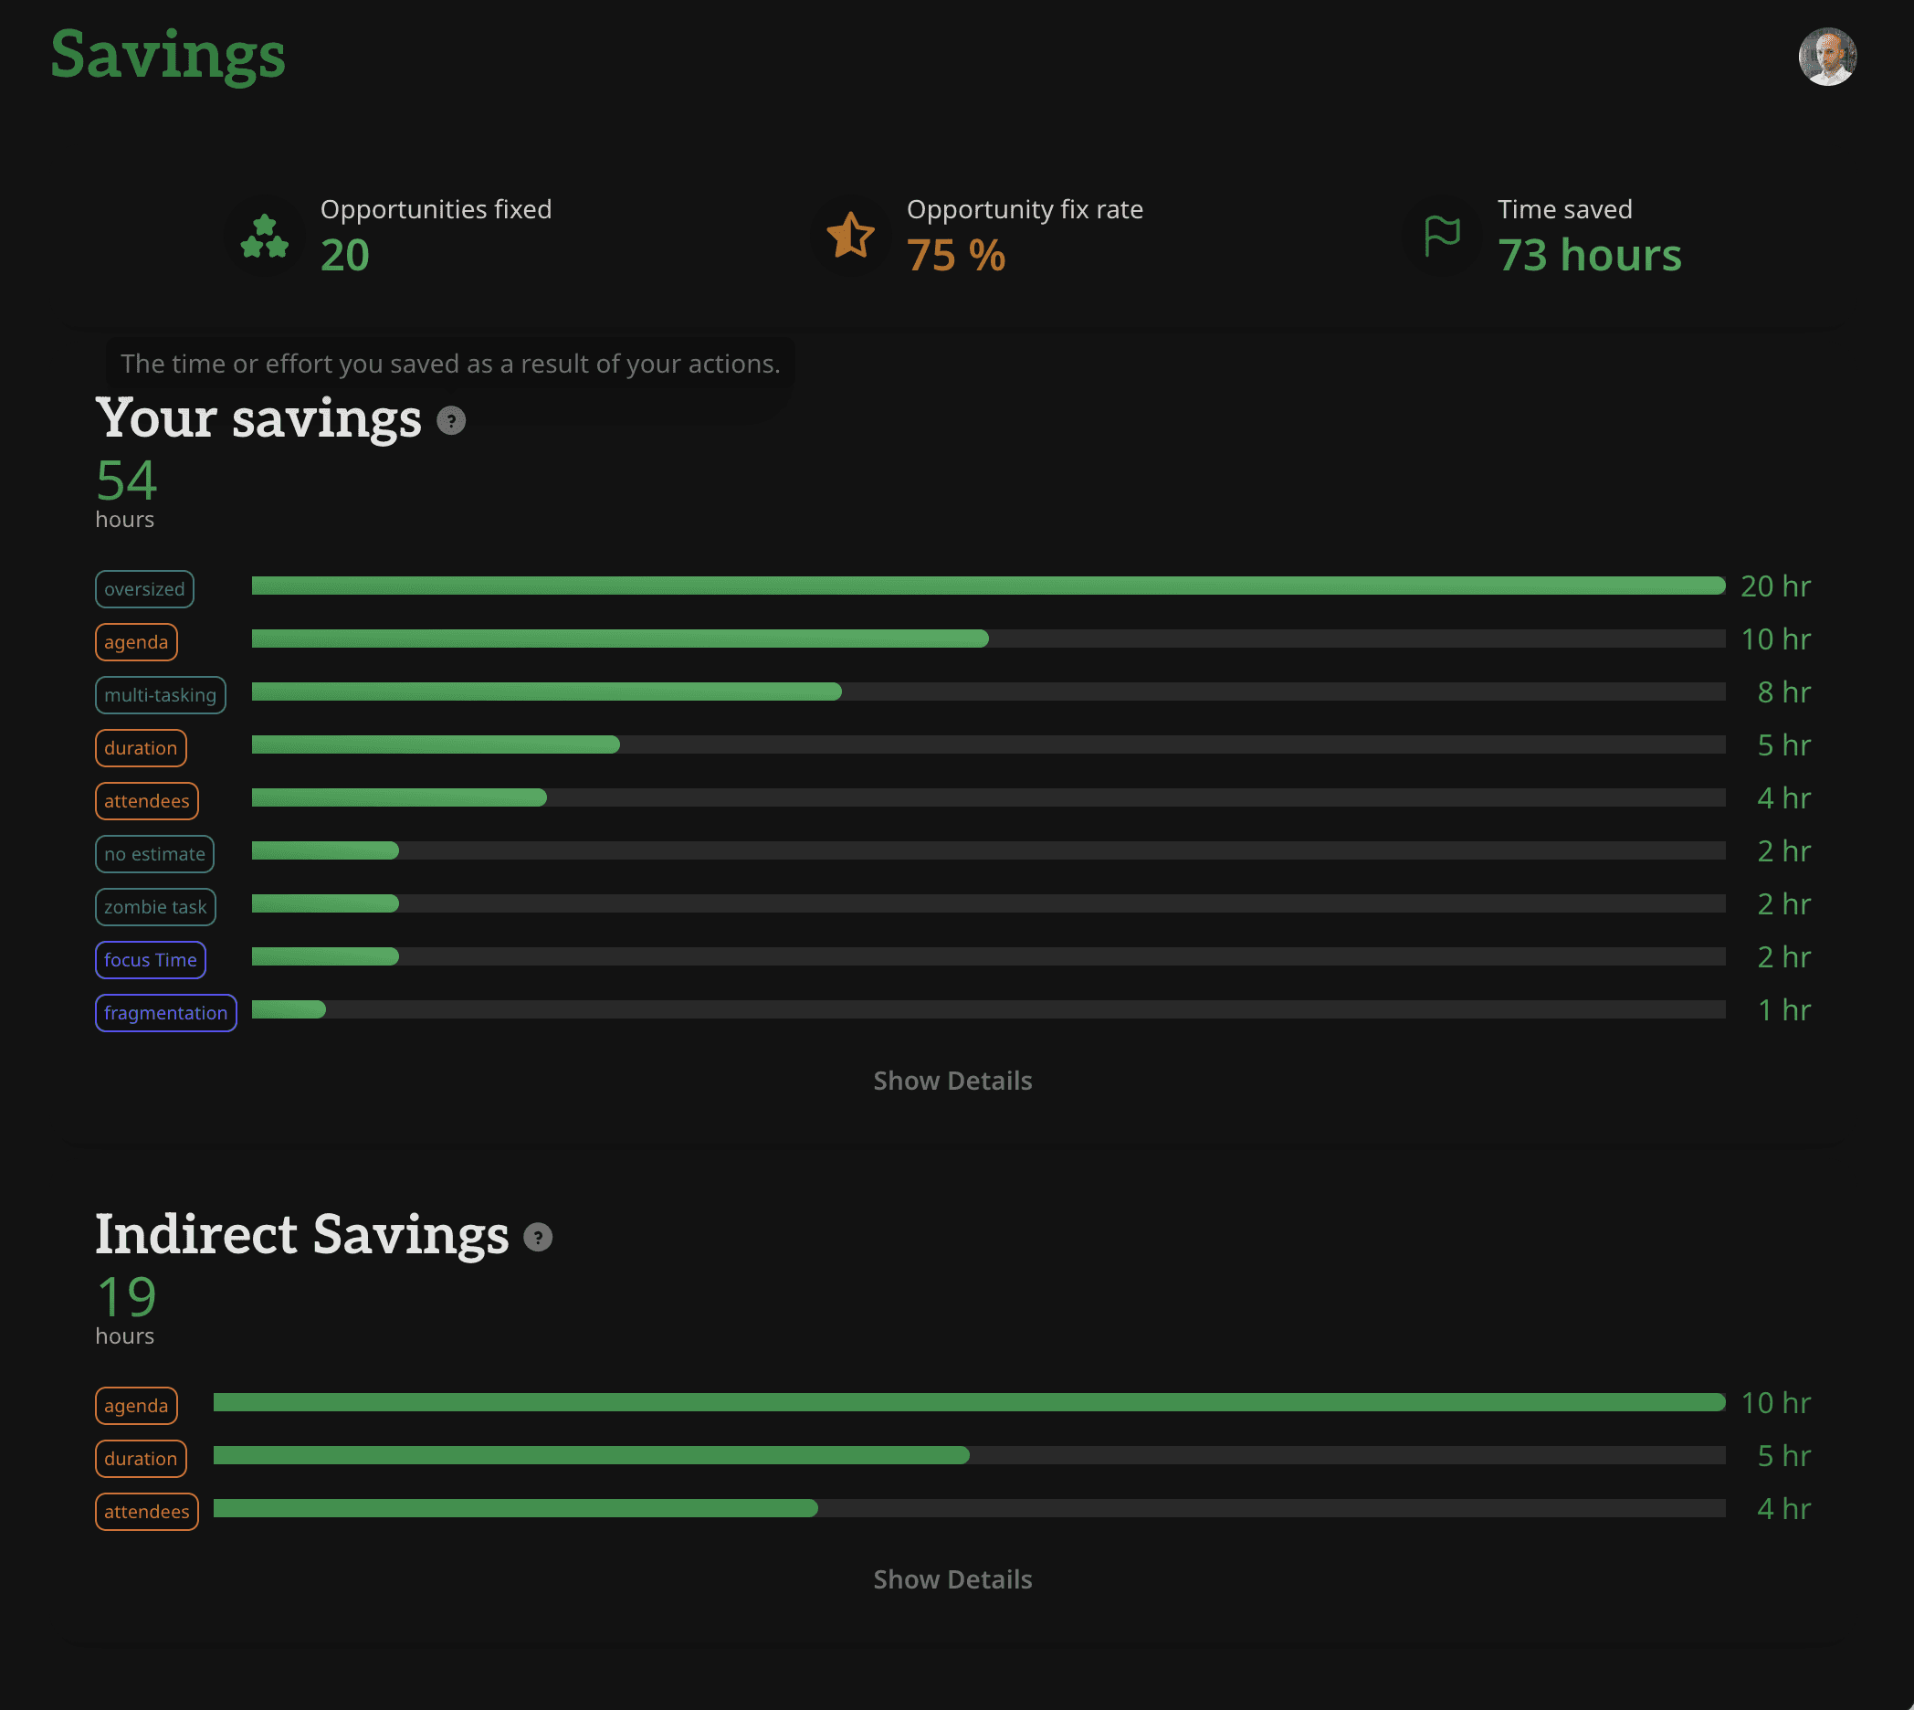Image resolution: width=1914 pixels, height=1710 pixels.
Task: Click the attendees label in Your savings
Action: click(x=146, y=800)
